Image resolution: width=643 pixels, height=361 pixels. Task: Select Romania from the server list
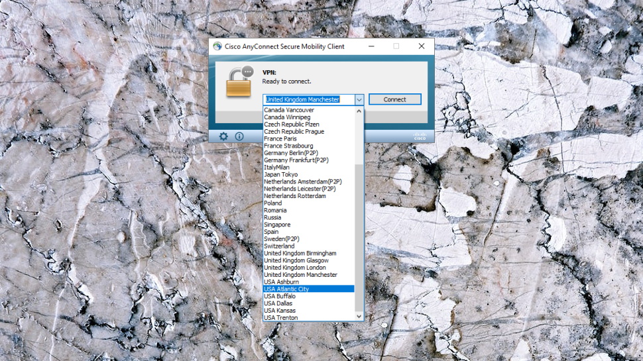309,210
